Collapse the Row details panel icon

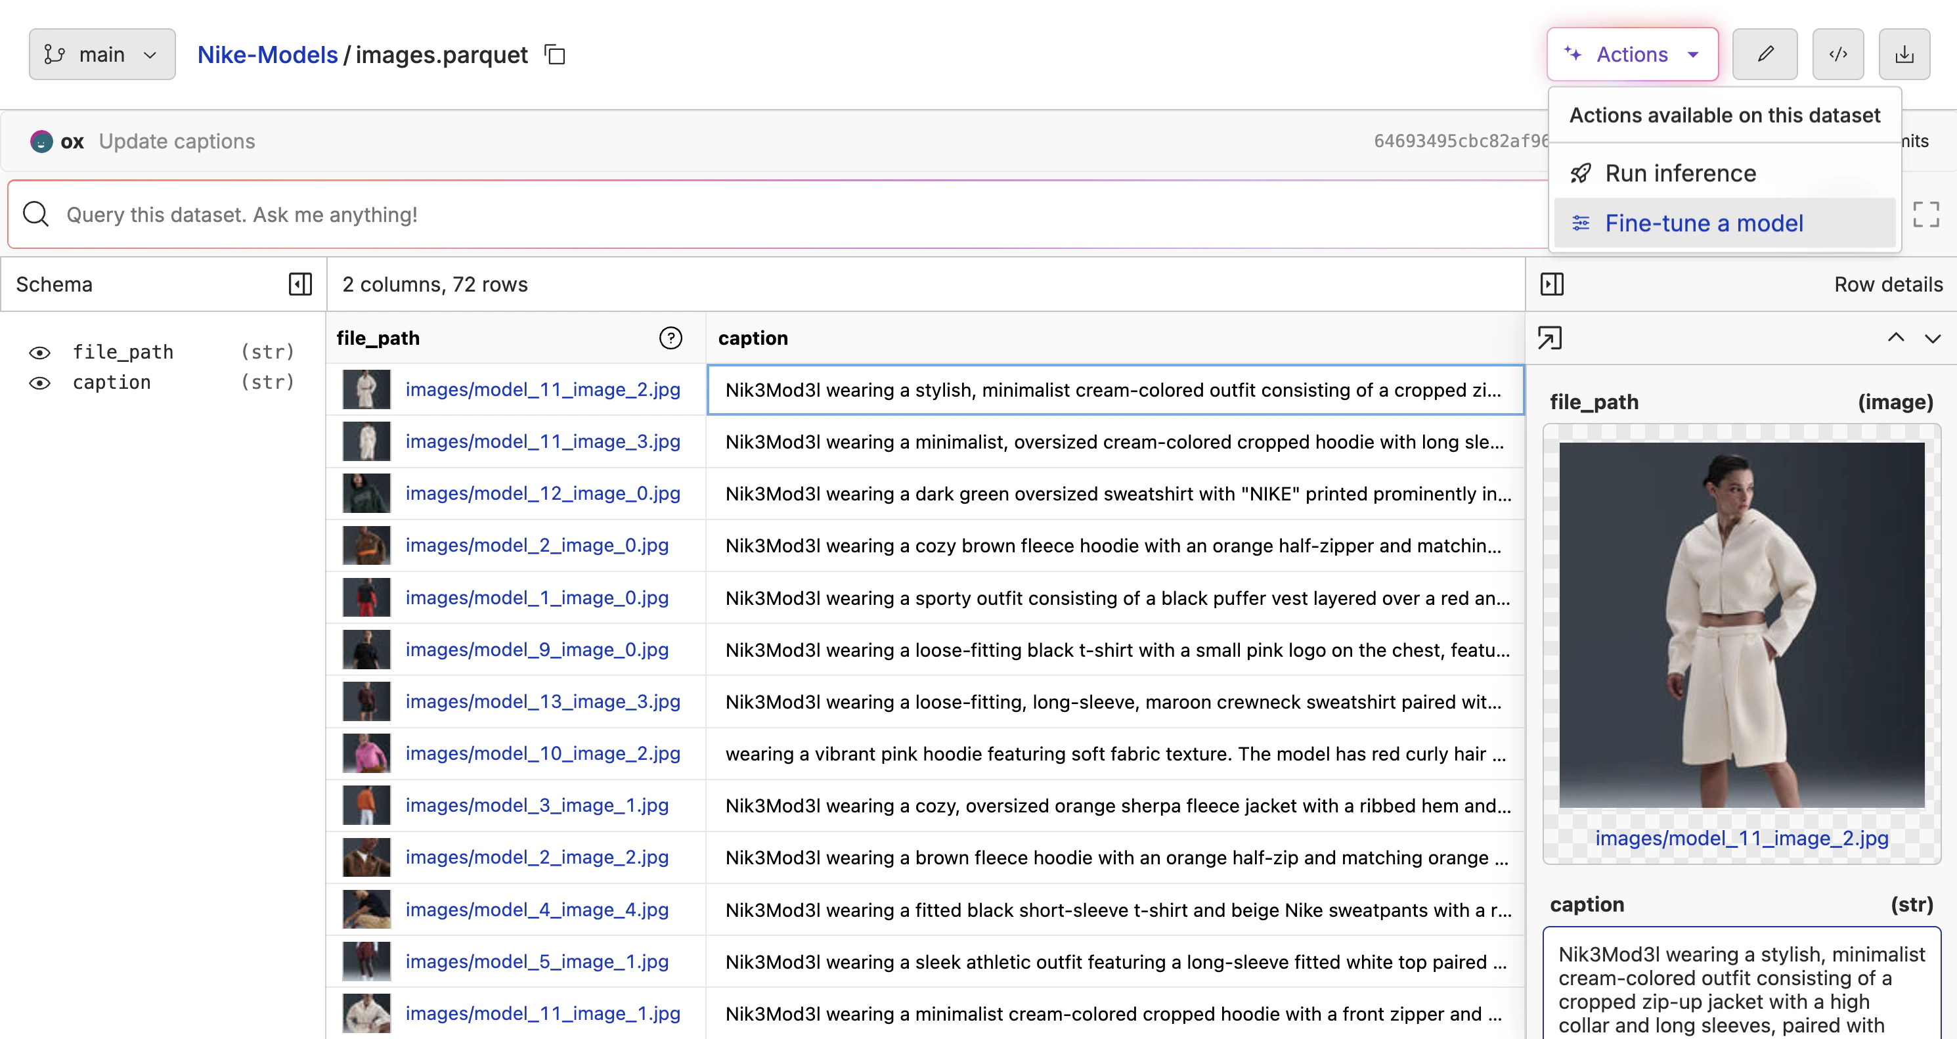tap(1551, 284)
